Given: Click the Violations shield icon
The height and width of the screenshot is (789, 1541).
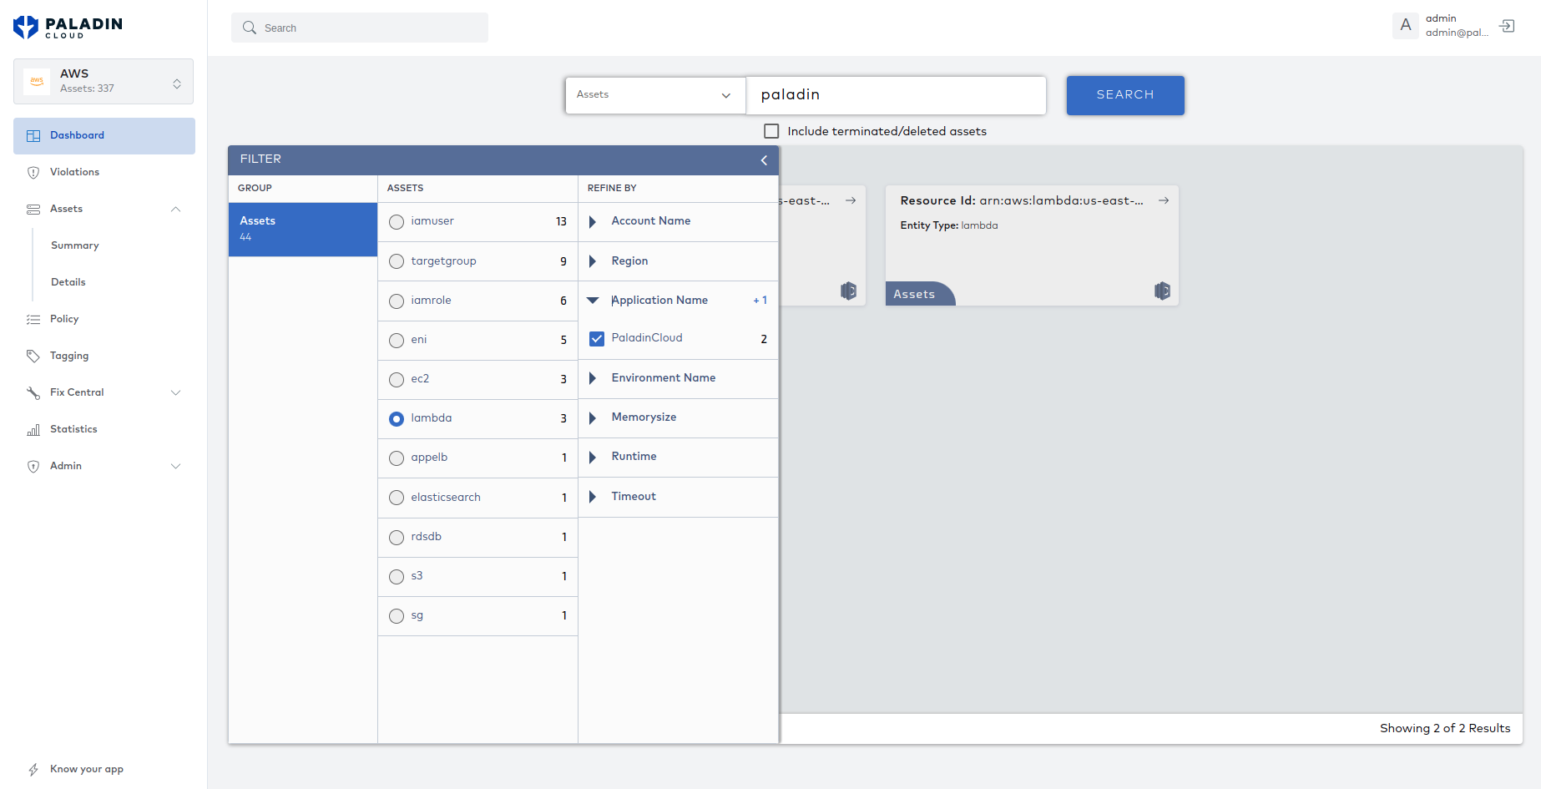Looking at the screenshot, I should click(33, 172).
